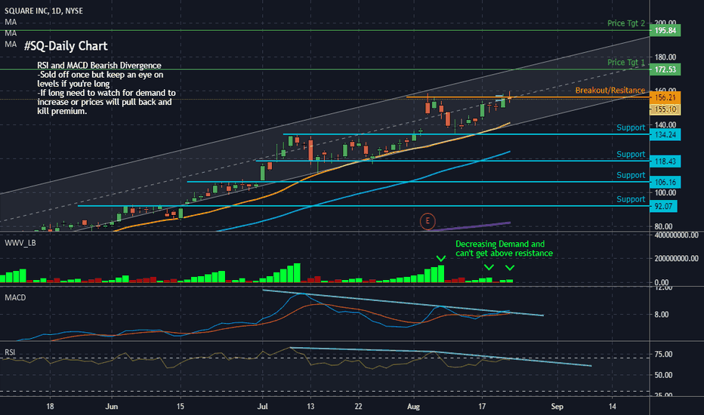704x415 pixels.
Task: Click the 92.07 support price tag
Action: pos(664,207)
